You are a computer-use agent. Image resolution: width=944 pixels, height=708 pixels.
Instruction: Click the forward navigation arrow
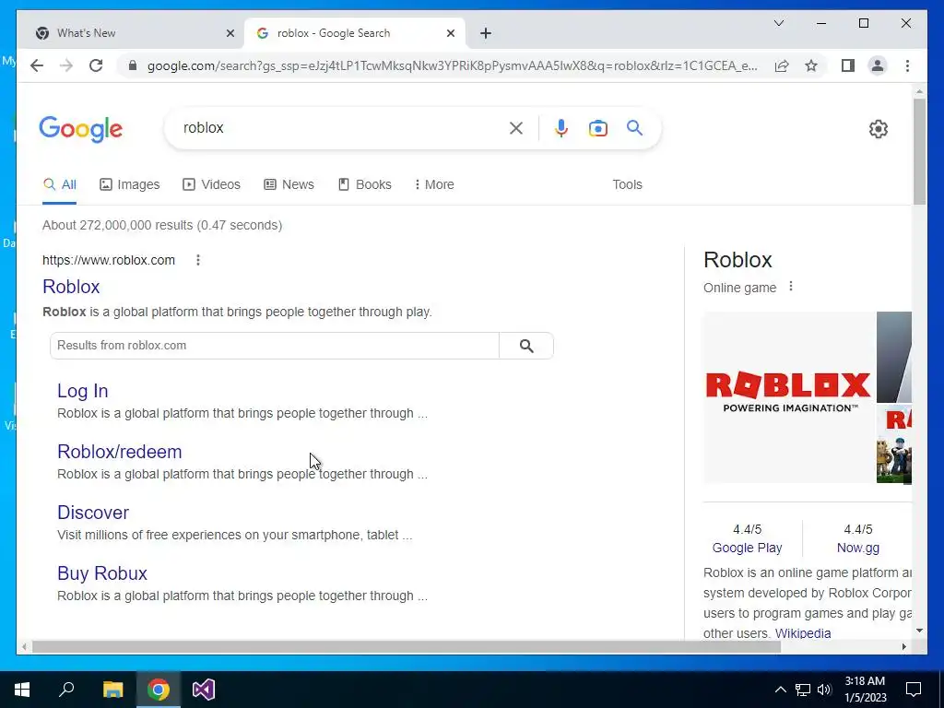pos(66,65)
